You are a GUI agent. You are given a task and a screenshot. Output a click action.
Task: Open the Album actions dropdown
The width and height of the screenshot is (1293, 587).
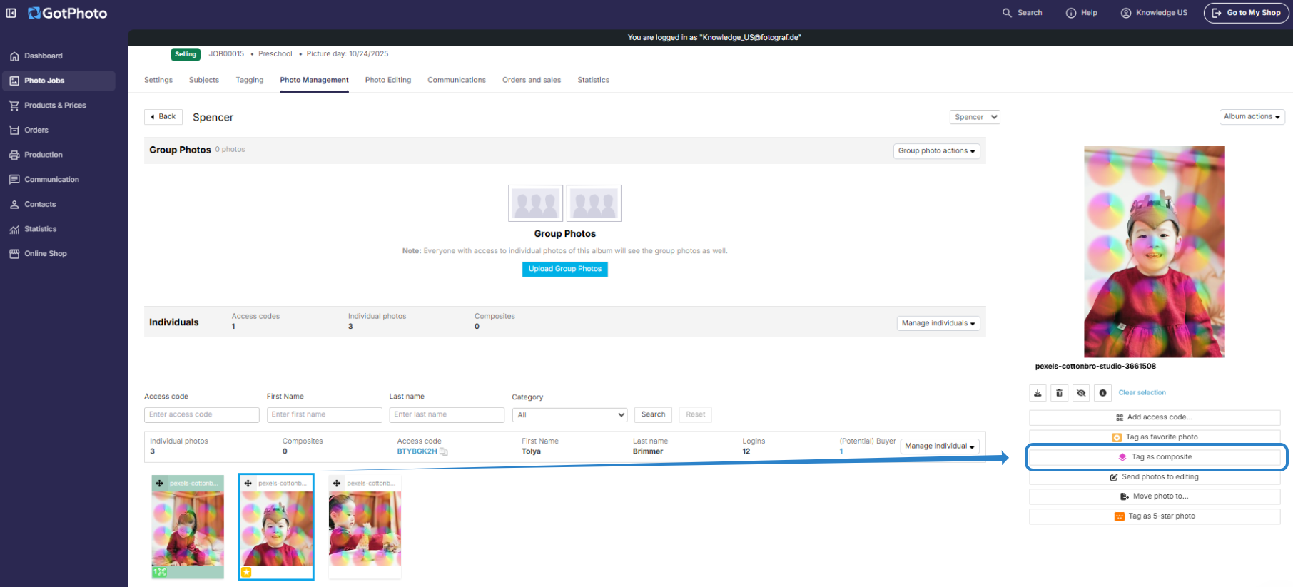click(1252, 117)
